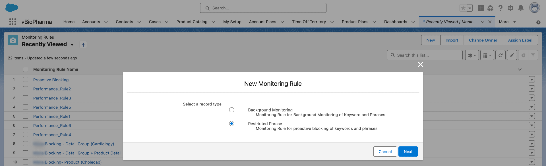Screen dimensions: 546x166
Task: Click Next in New Monitoring Rule dialog
Action: pyautogui.click(x=408, y=152)
